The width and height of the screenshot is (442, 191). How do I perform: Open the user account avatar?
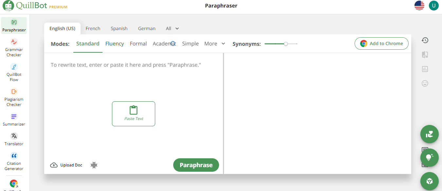434,6
